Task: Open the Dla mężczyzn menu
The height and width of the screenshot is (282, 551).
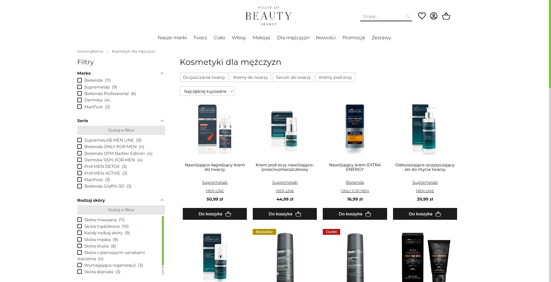Action: (x=293, y=37)
